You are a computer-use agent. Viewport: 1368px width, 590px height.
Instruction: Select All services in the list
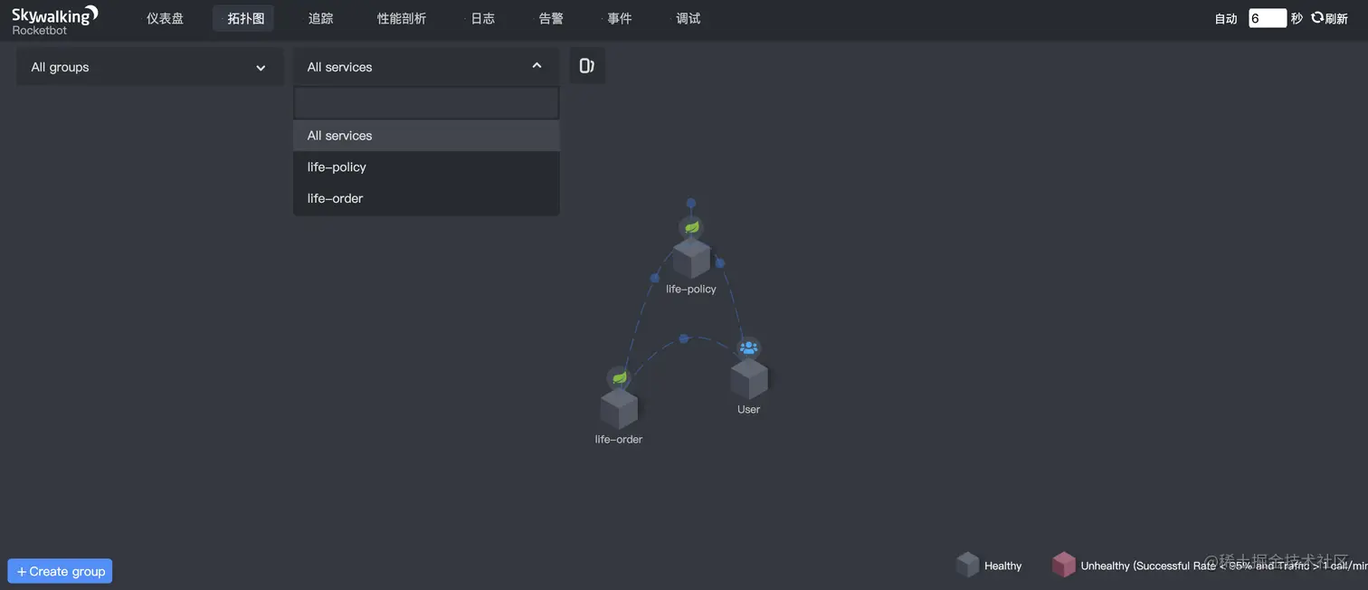[x=426, y=136]
